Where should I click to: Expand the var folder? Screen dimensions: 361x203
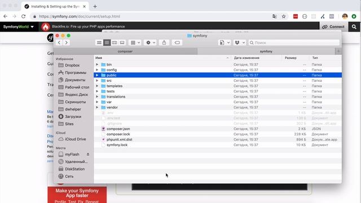(x=97, y=102)
